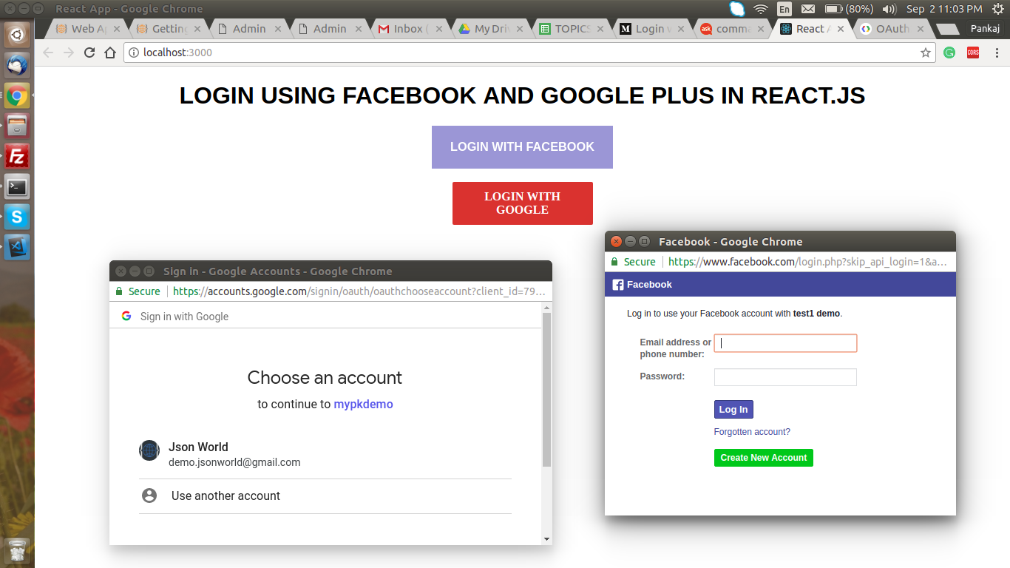Open Chrome's three-dot menu

[997, 53]
